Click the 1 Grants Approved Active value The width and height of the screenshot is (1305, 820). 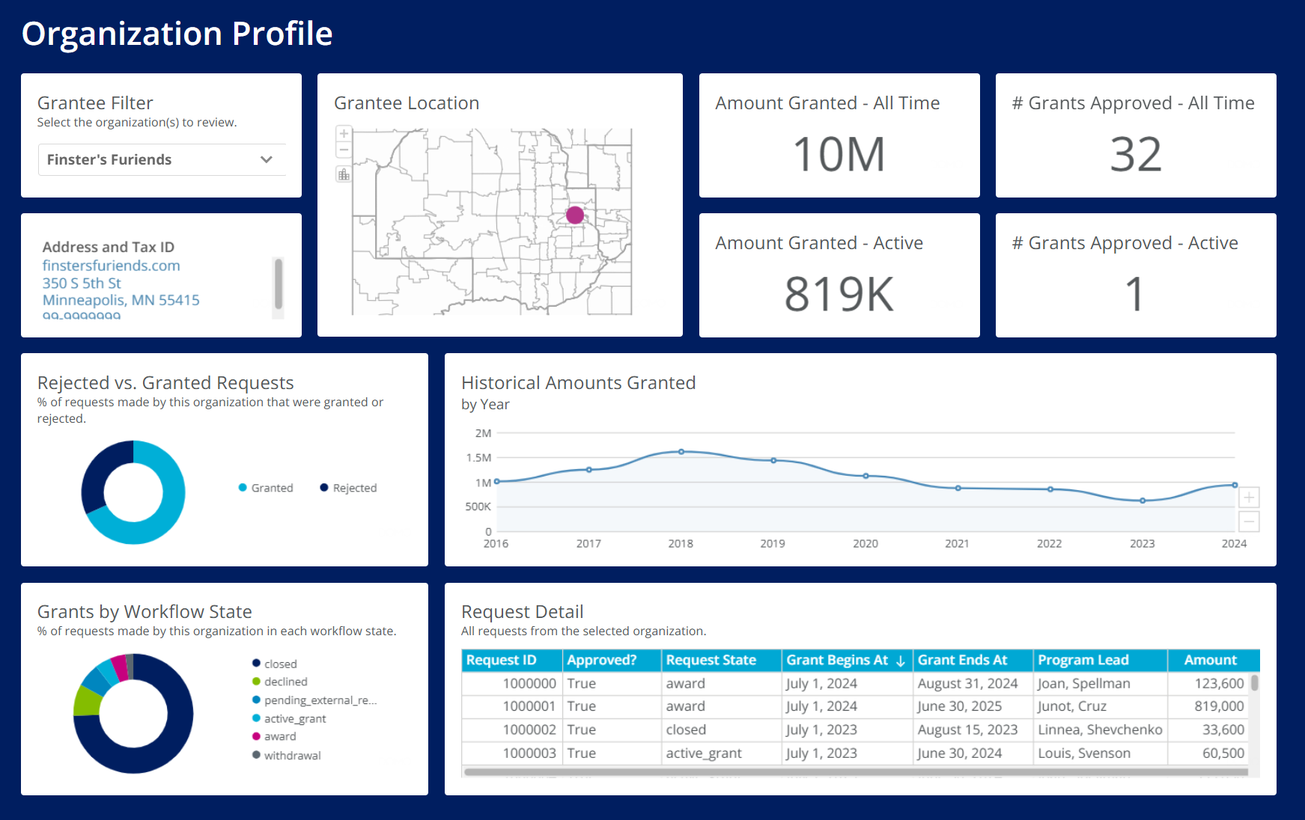pos(1136,294)
